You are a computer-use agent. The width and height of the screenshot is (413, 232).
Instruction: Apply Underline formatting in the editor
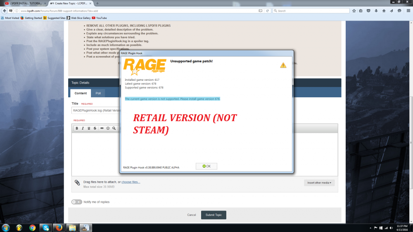pos(89,128)
